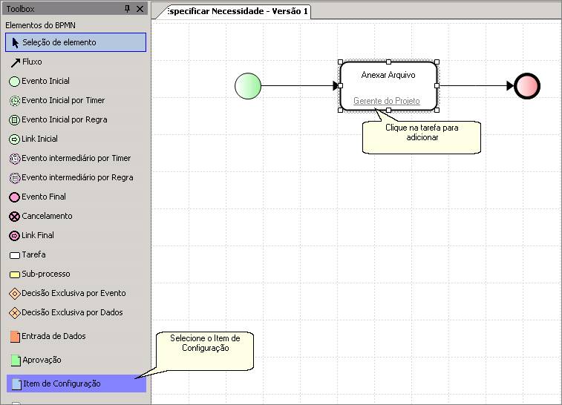Click the Evento Final label text

(x=44, y=197)
